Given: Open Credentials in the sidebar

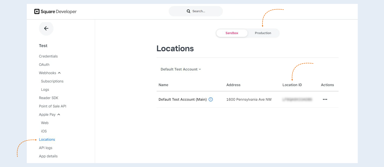Looking at the screenshot, I should click(48, 56).
